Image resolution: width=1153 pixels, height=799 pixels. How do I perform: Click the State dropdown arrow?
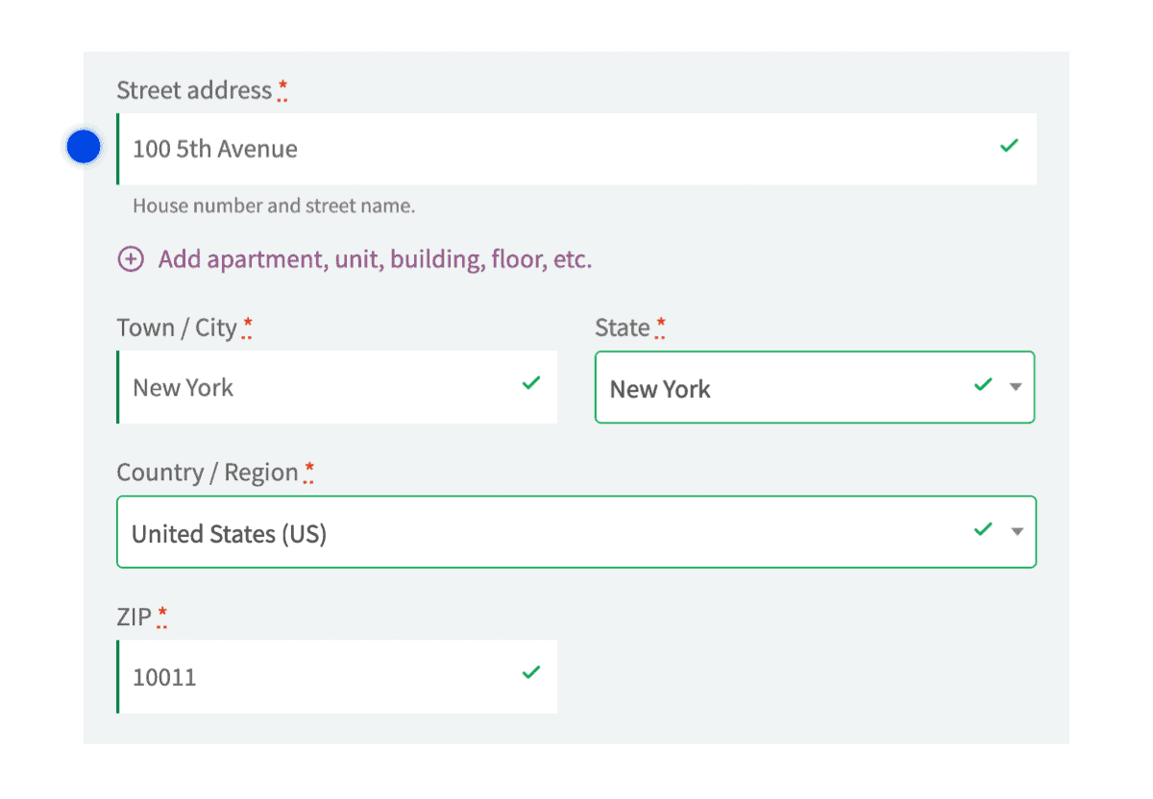pyautogui.click(x=1016, y=387)
